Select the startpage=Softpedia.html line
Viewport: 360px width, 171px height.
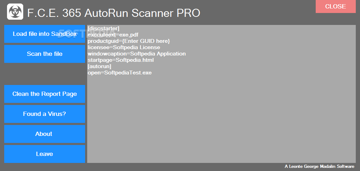[x=121, y=60]
